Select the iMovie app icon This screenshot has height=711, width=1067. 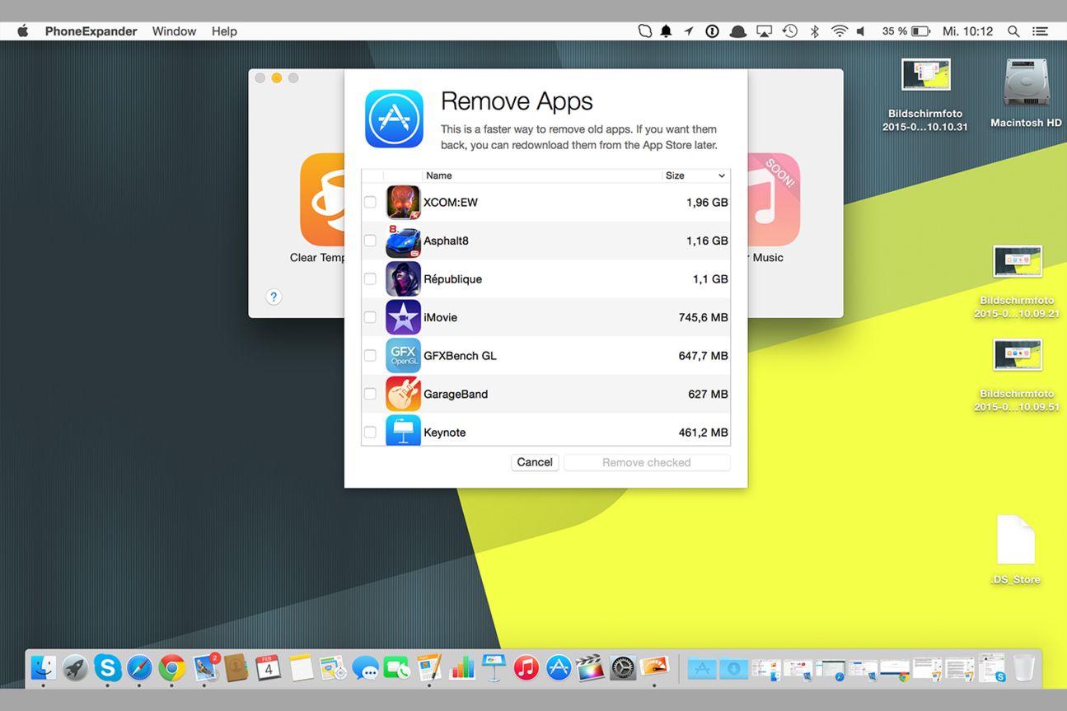403,317
